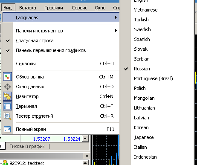Viewport: 197px width, 165px height.
Task: Expand Панели инструментов submenu arrow
Action: pyautogui.click(x=116, y=31)
